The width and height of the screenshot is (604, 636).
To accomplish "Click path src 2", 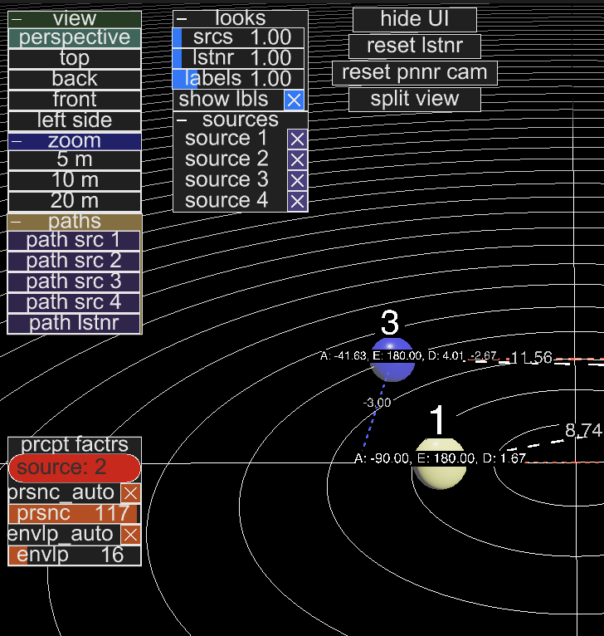I will point(74,261).
